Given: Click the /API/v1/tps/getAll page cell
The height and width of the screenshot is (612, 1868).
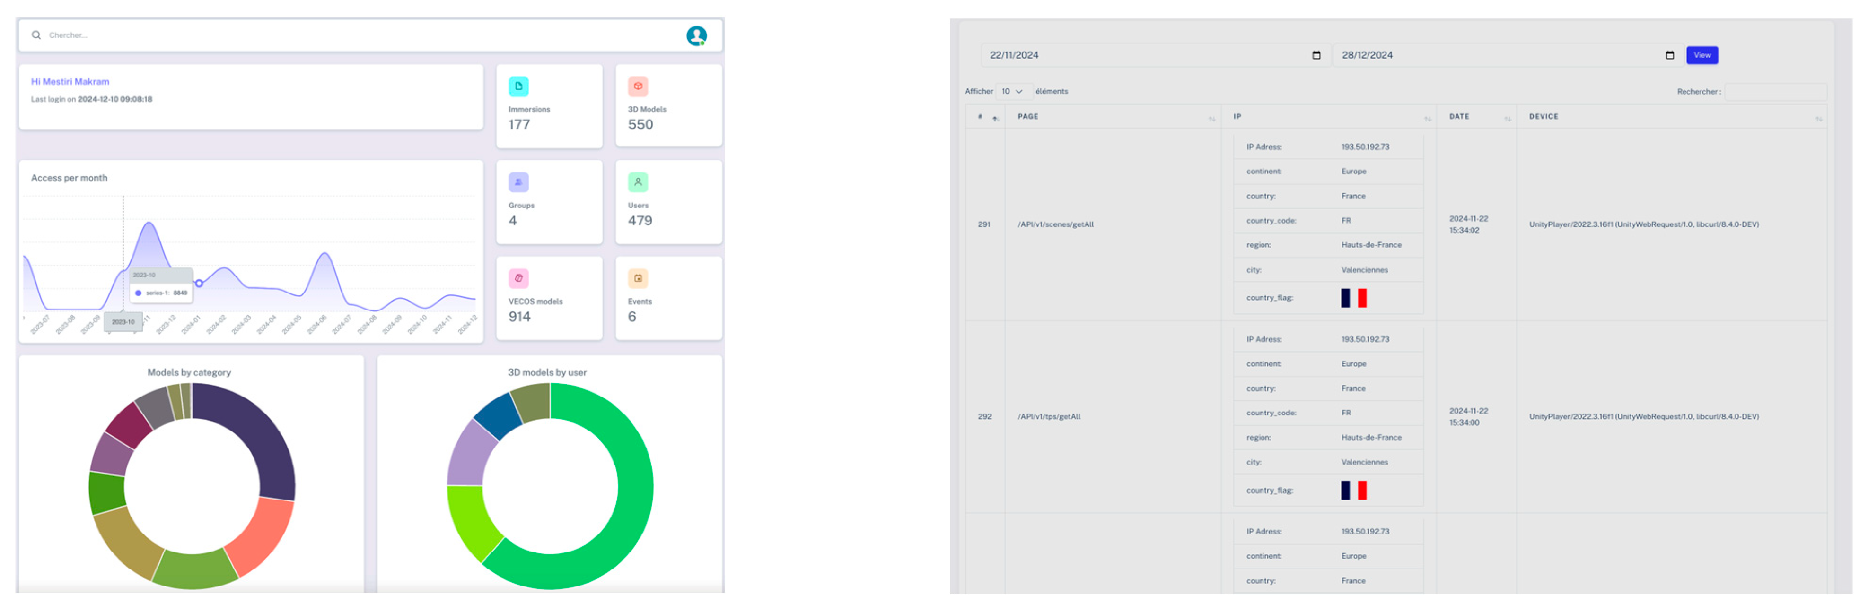Looking at the screenshot, I should (1049, 417).
